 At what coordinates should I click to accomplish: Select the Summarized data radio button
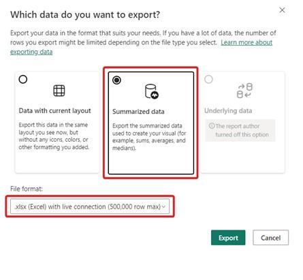[116, 80]
